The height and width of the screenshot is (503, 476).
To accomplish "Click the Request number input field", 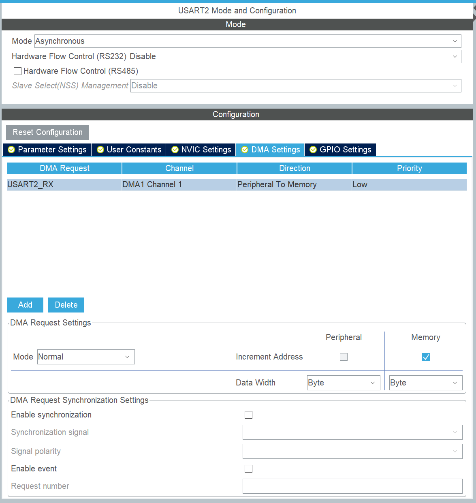I will pos(352,486).
